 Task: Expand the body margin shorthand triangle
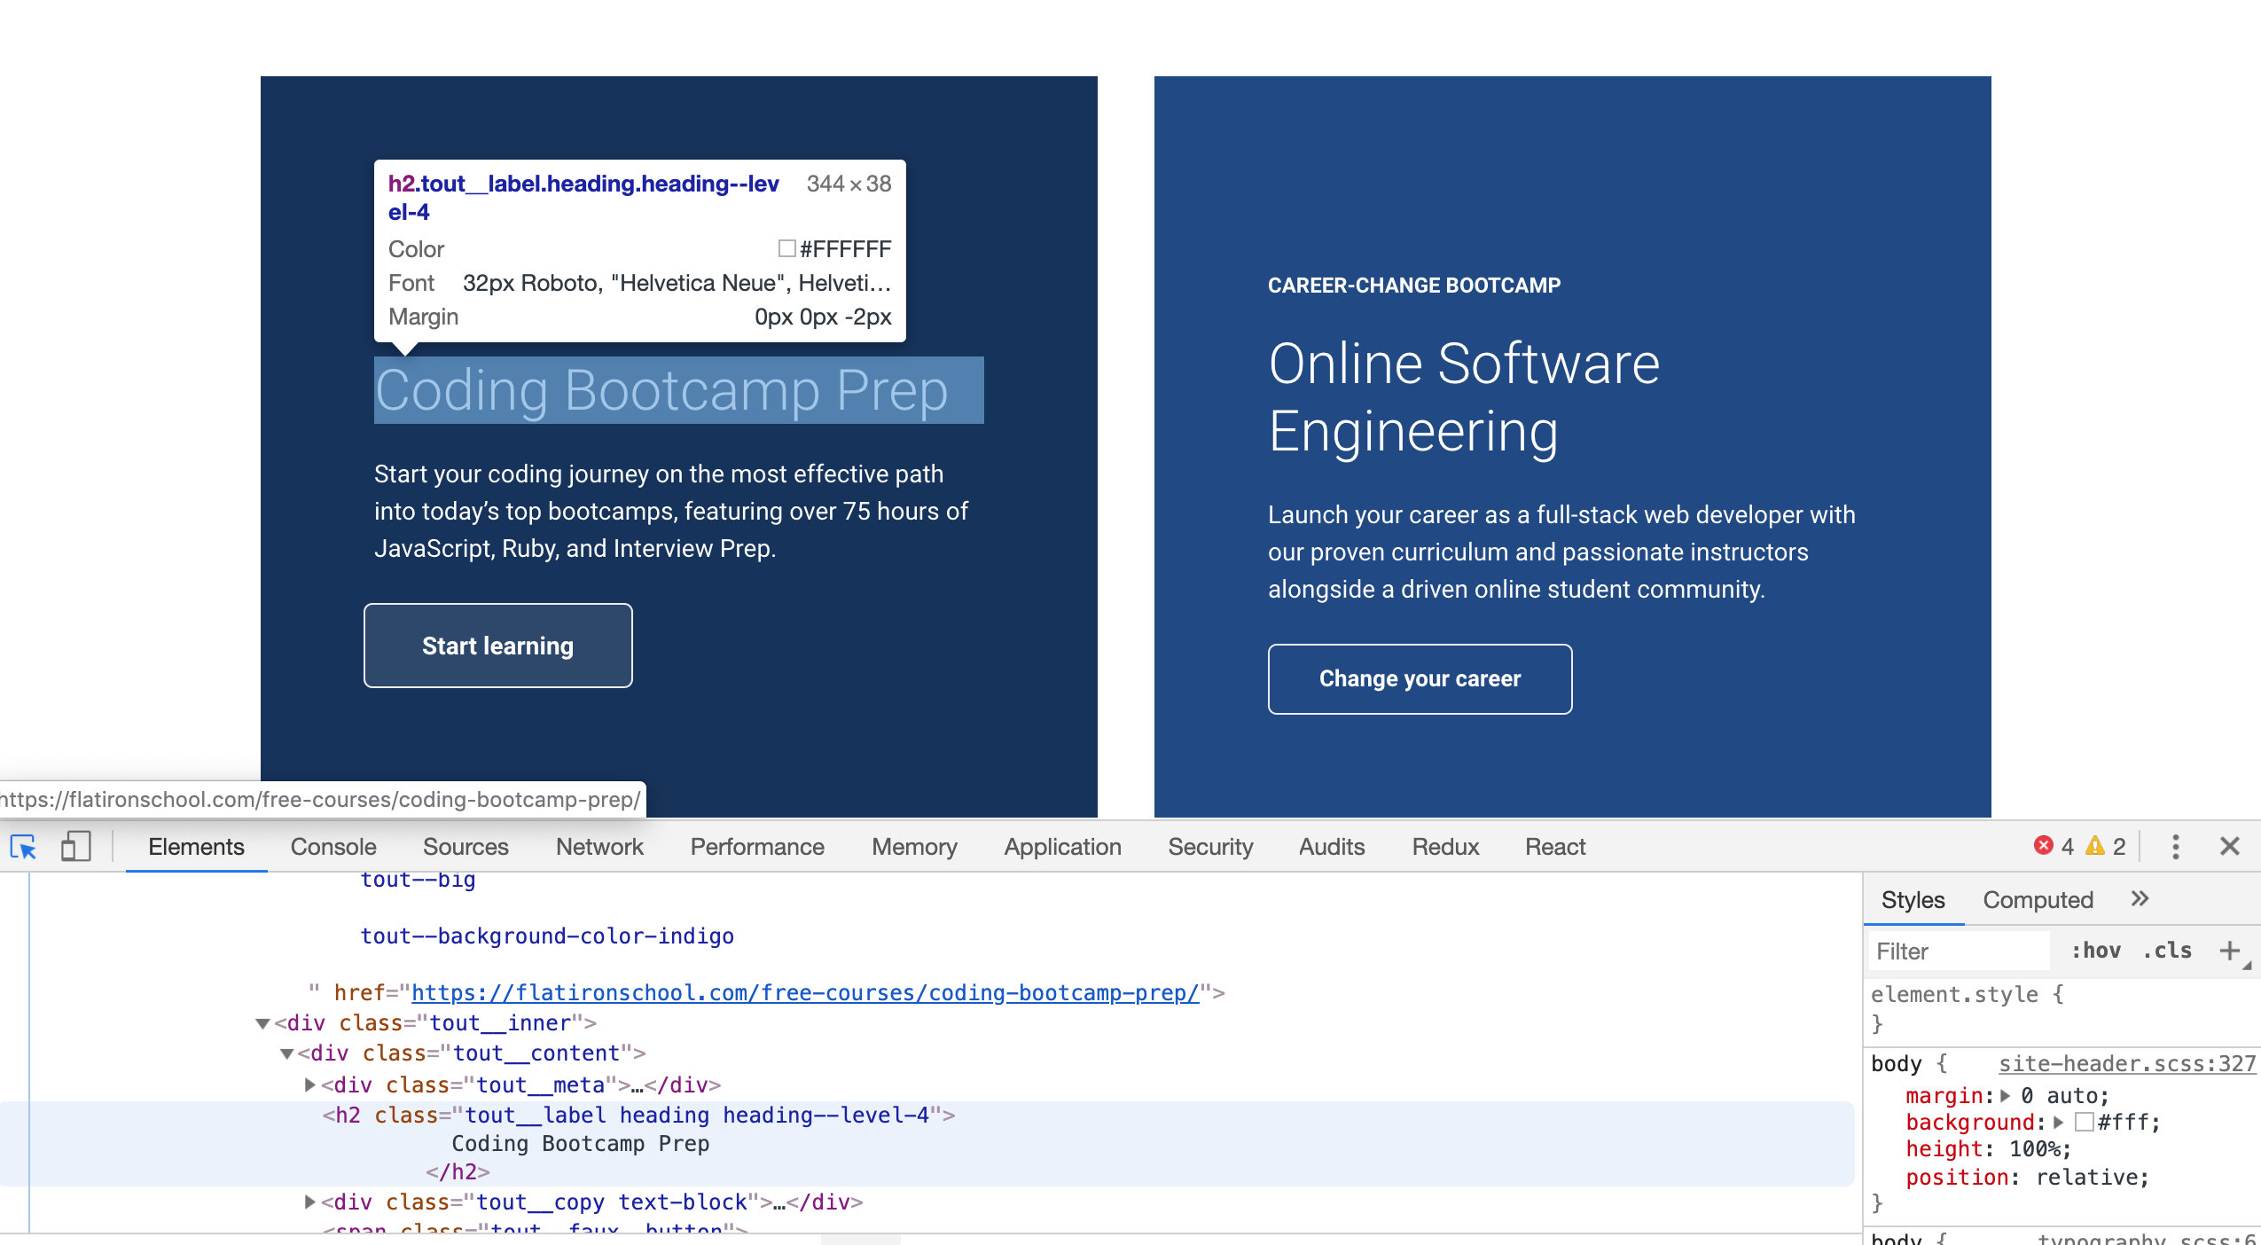pos(2005,1095)
